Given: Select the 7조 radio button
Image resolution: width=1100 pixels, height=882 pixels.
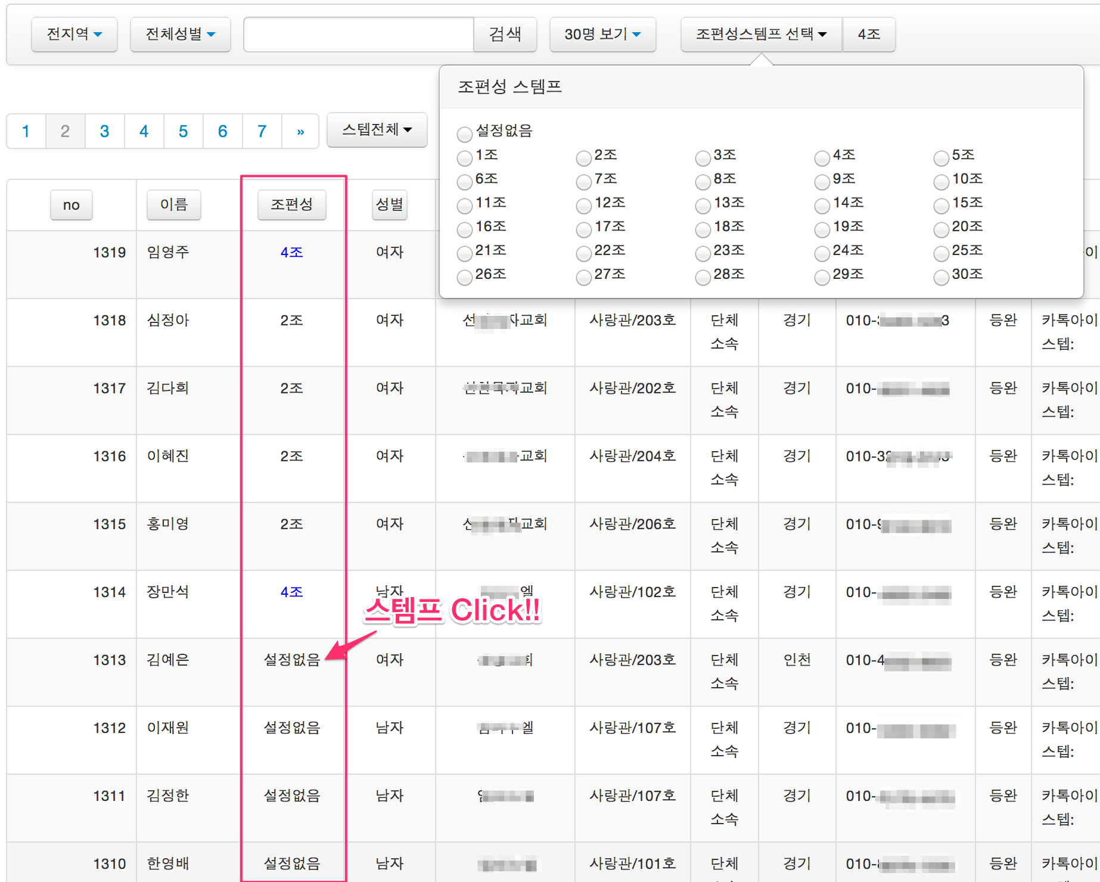Looking at the screenshot, I should 584,182.
